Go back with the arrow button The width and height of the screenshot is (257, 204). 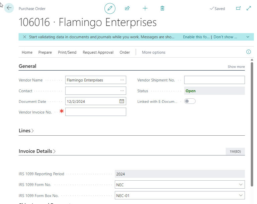click(x=9, y=8)
